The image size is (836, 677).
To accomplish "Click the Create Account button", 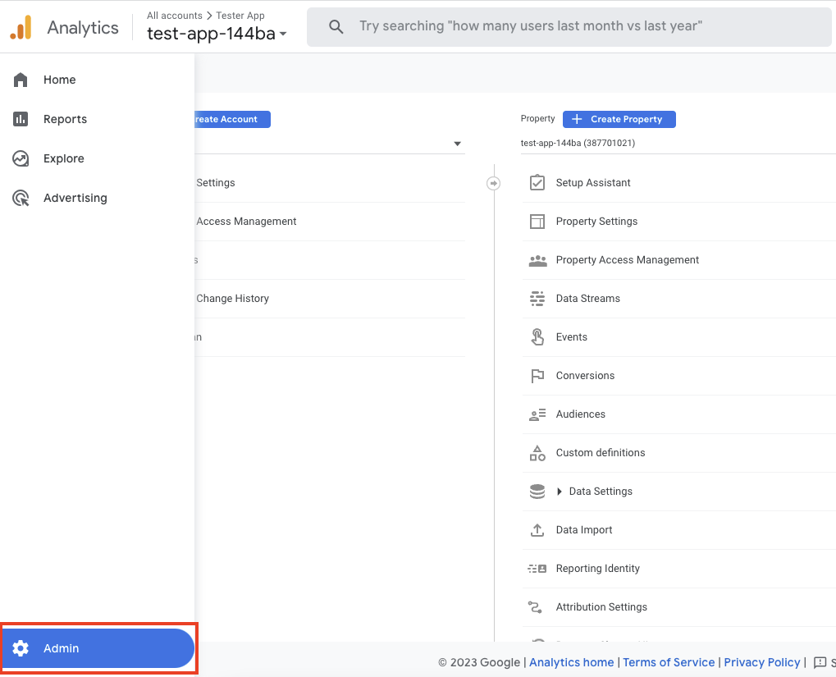I will click(x=232, y=120).
